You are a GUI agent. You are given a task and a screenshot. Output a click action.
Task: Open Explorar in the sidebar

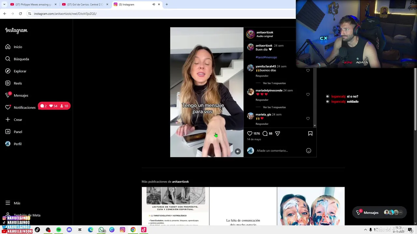[x=16, y=71]
